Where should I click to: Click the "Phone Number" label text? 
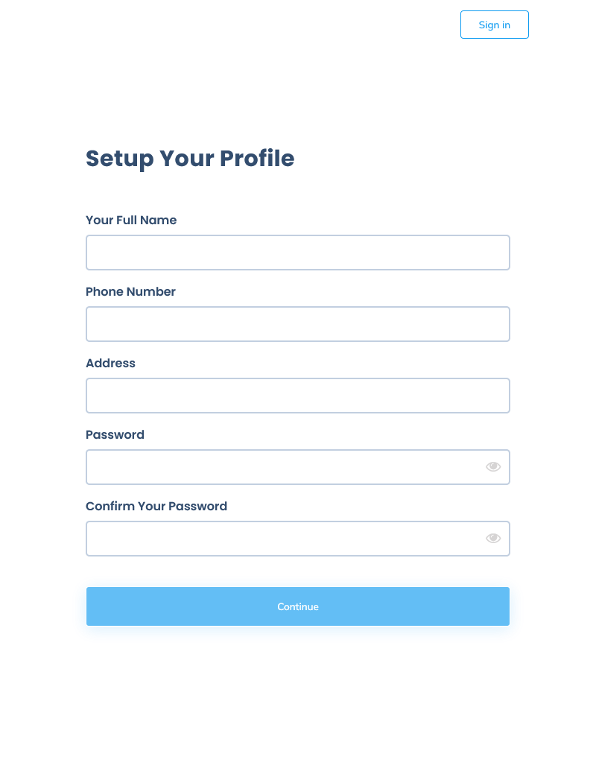130,291
